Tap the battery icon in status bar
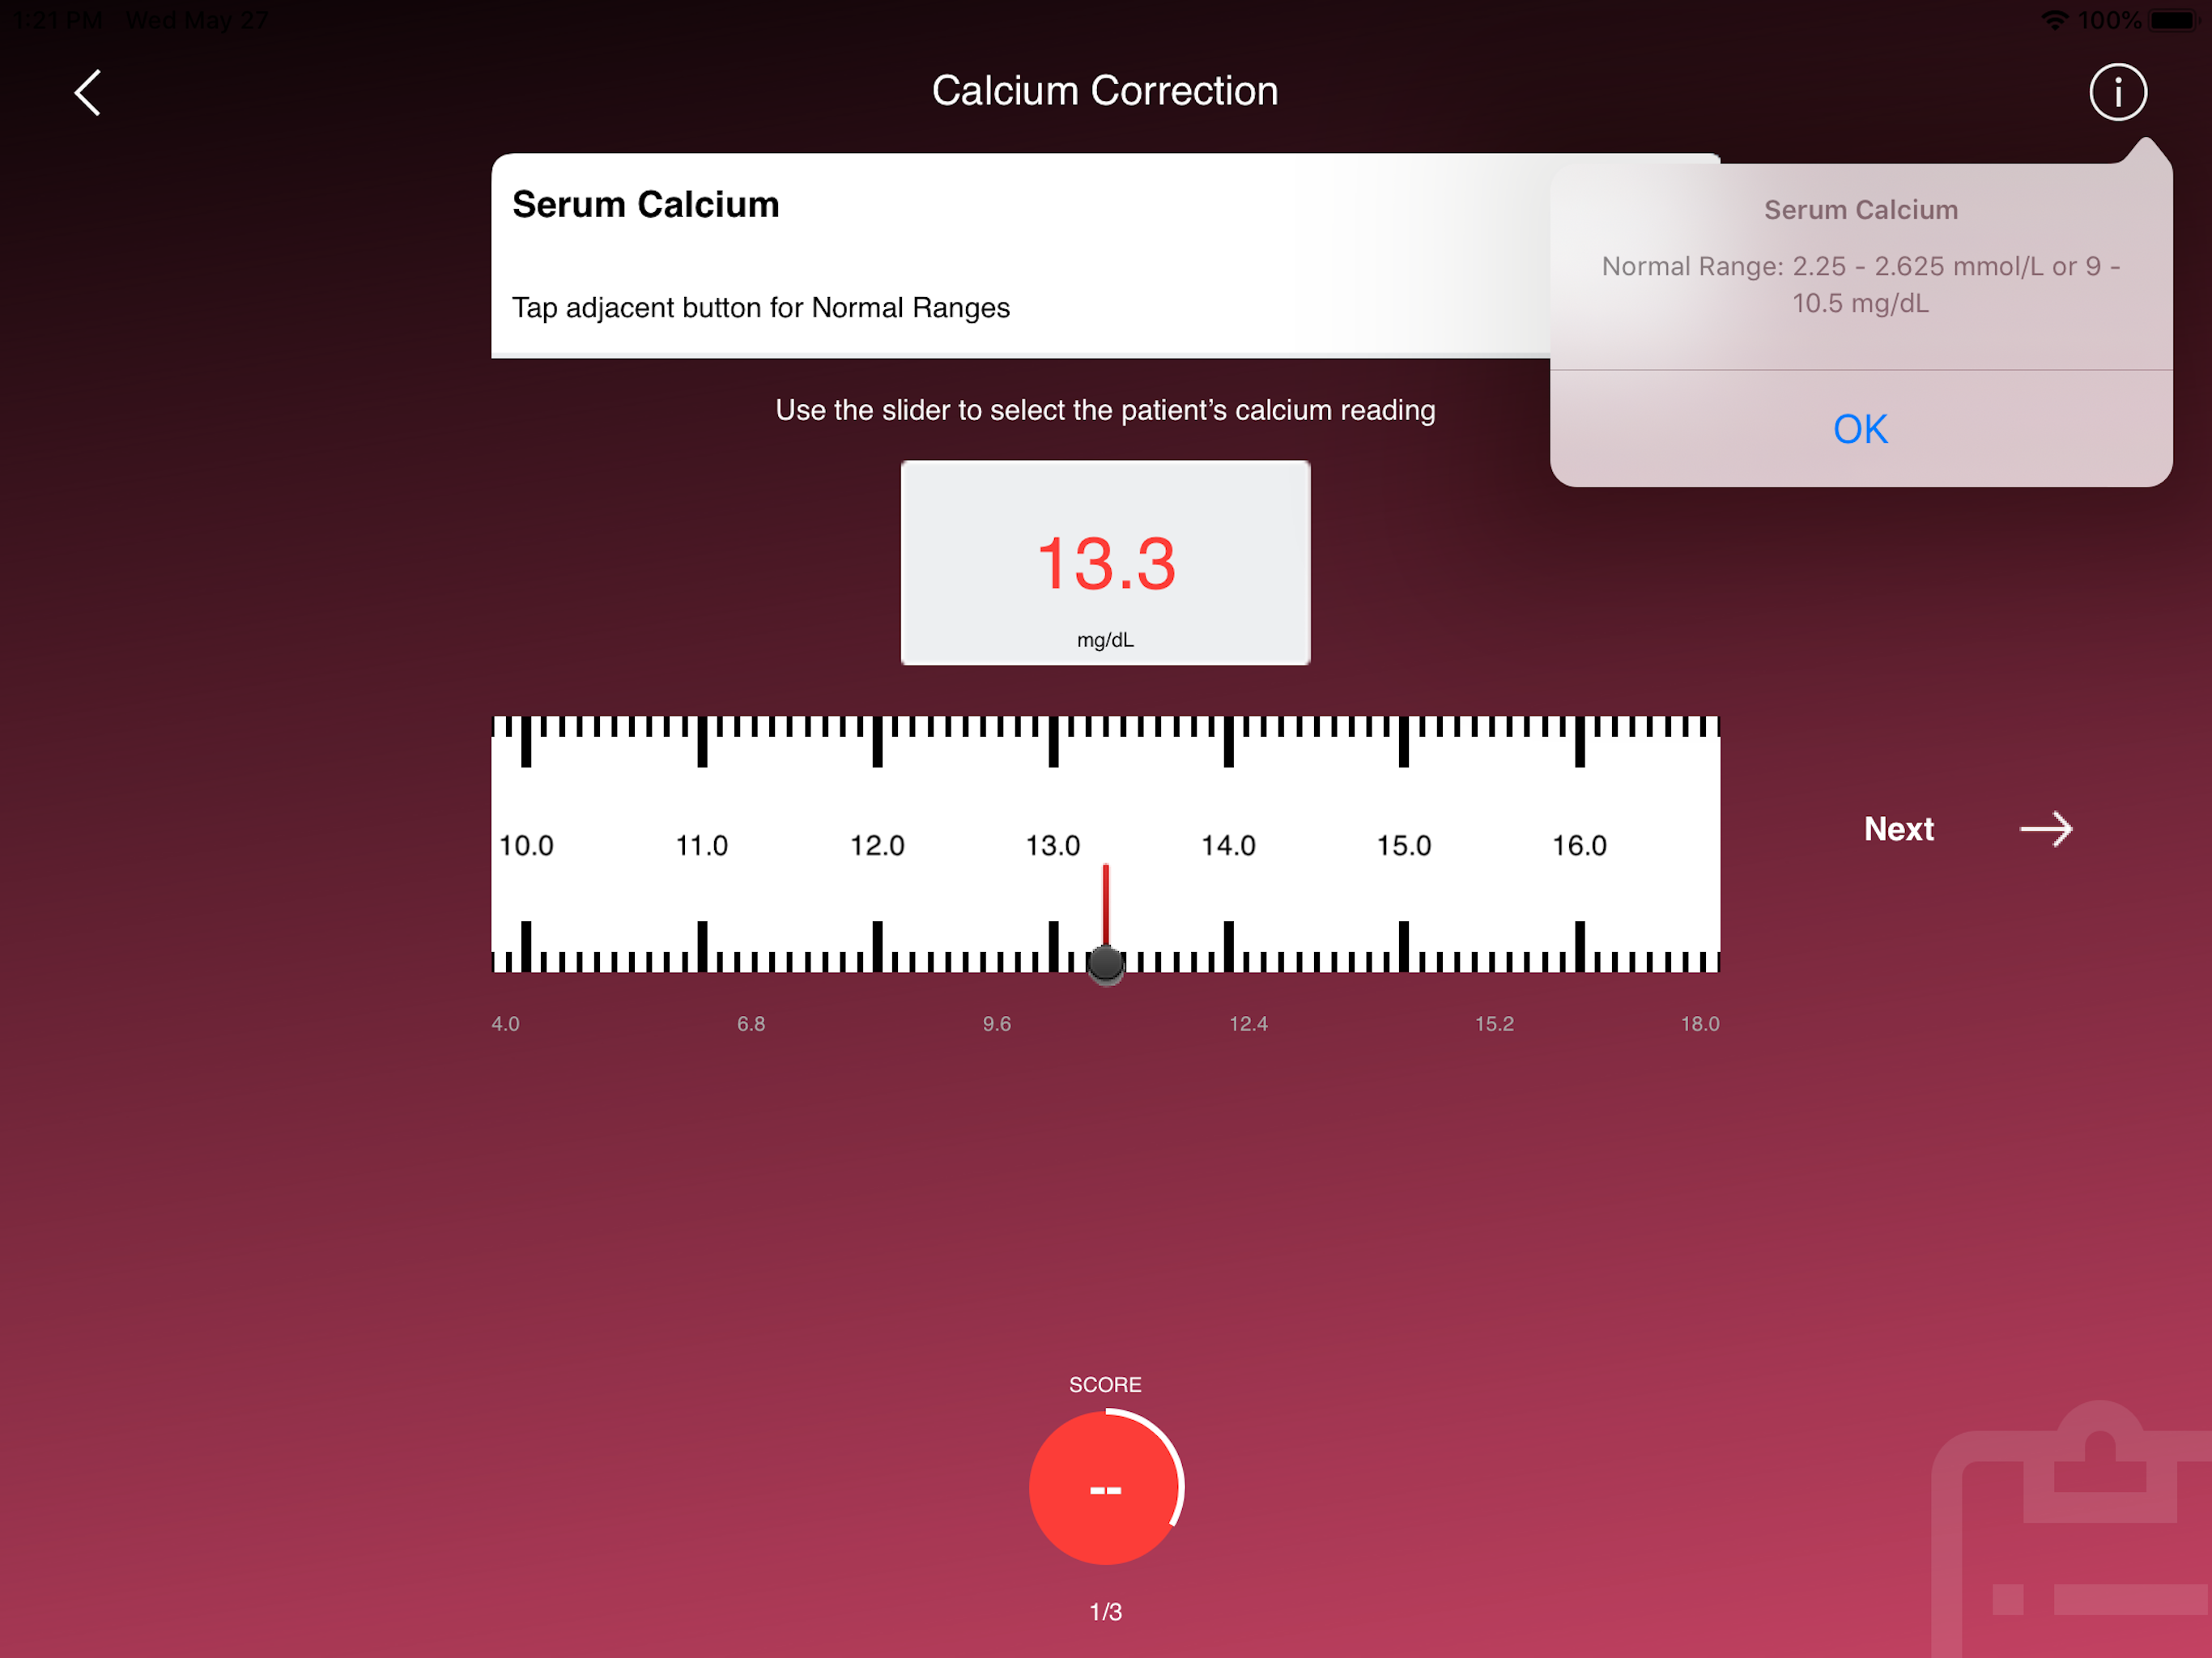The height and width of the screenshot is (1658, 2212). [2172, 20]
